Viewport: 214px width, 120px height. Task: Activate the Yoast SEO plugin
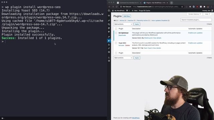pyautogui.click(x=121, y=45)
